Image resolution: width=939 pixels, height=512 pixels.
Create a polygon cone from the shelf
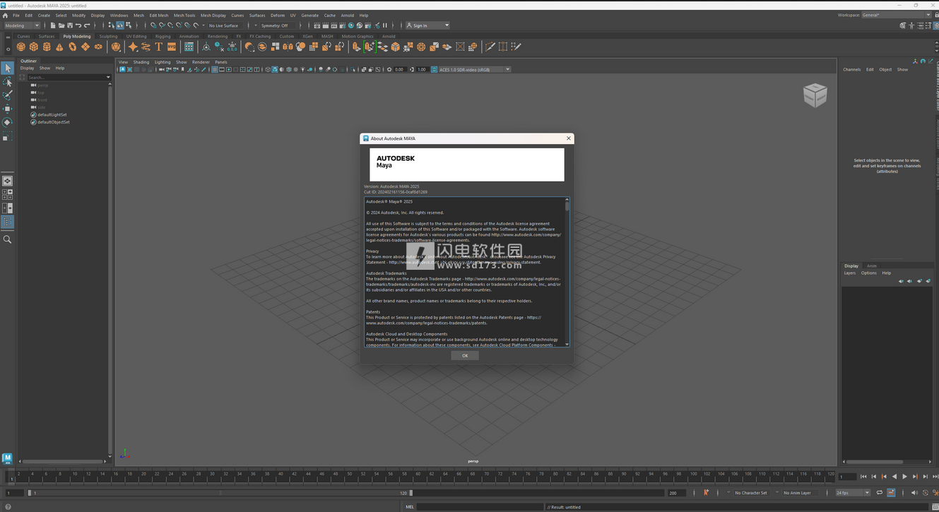pyautogui.click(x=59, y=47)
